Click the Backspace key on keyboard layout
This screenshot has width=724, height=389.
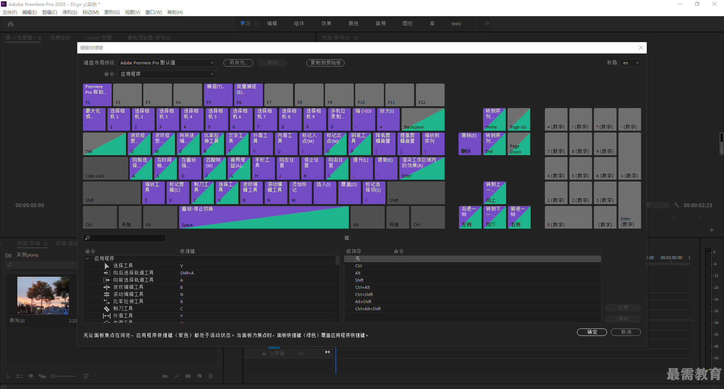point(423,119)
